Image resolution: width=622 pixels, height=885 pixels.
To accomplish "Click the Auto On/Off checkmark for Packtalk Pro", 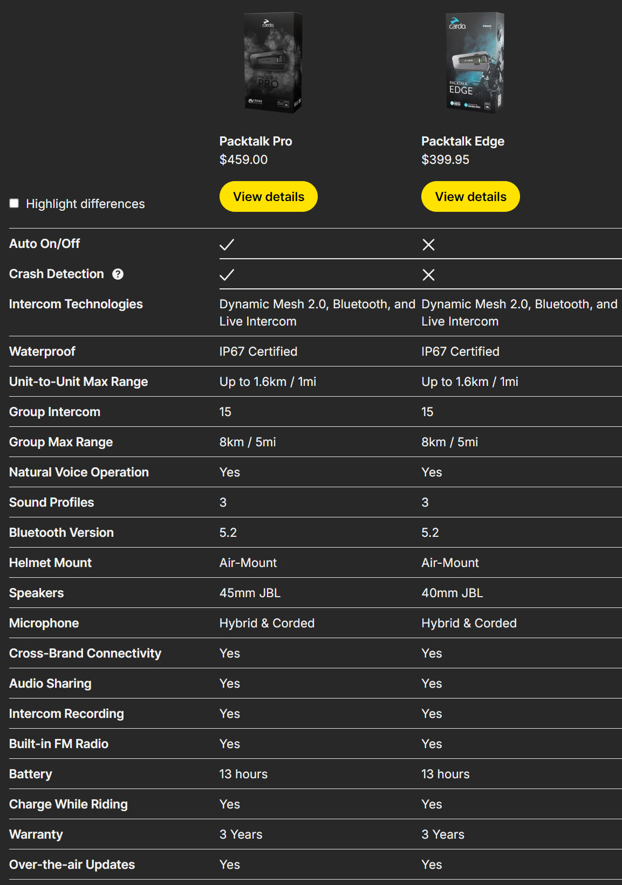I will coord(227,245).
